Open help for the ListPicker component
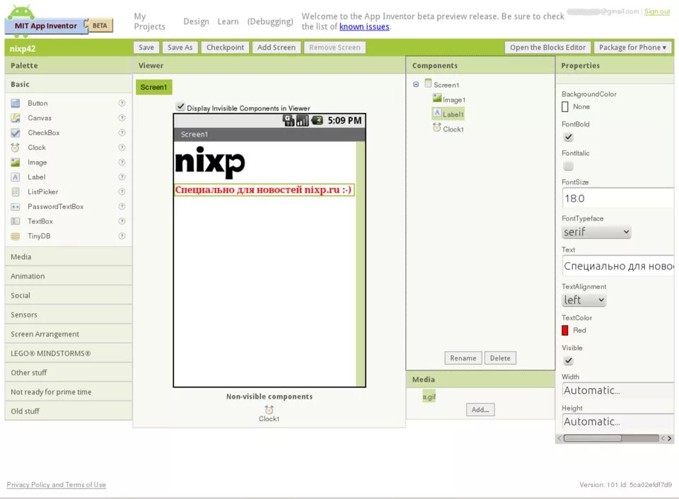The height and width of the screenshot is (499, 679). [x=122, y=192]
